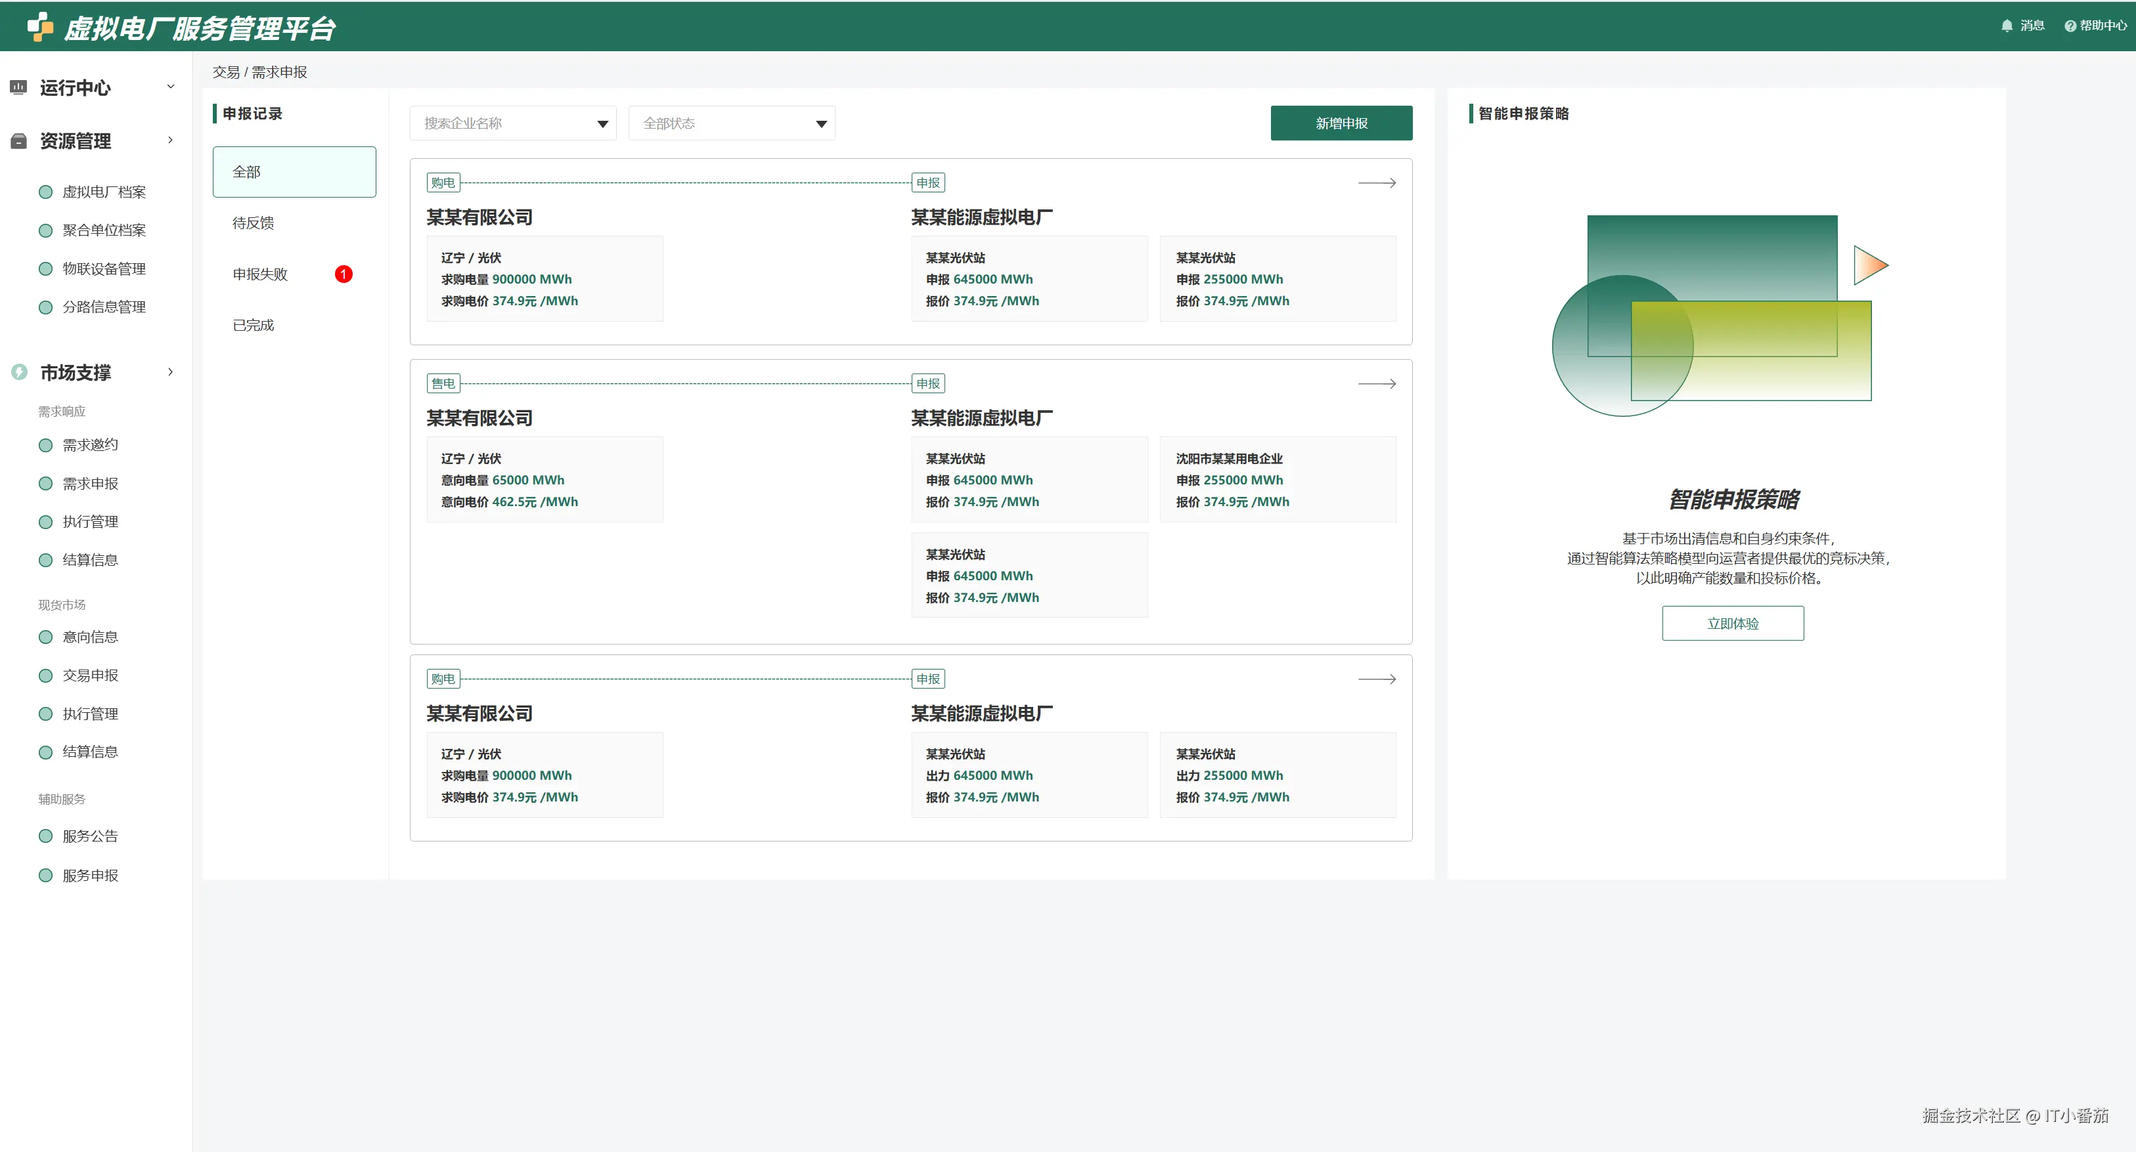Open the 全部状态 dropdown
2136x1152 pixels.
821,123
